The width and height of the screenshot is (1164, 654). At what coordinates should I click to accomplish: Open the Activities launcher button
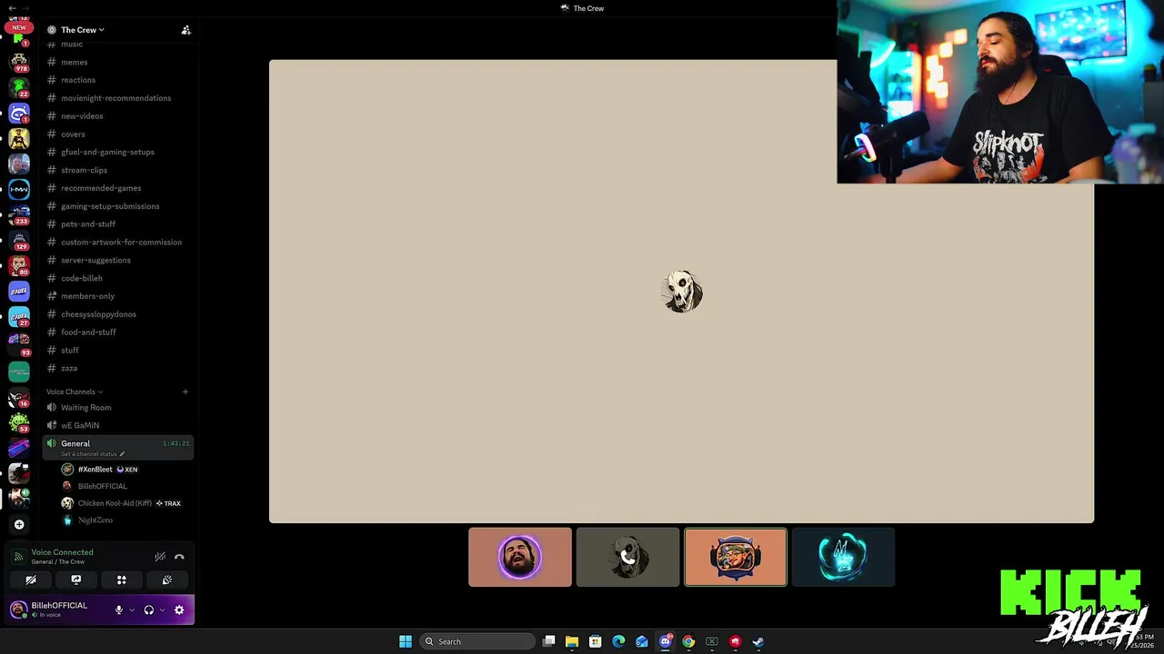121,580
